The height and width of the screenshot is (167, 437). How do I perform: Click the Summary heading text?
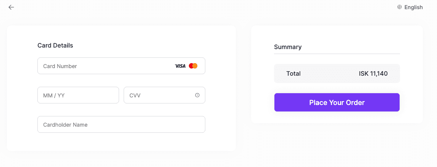pyautogui.click(x=288, y=47)
